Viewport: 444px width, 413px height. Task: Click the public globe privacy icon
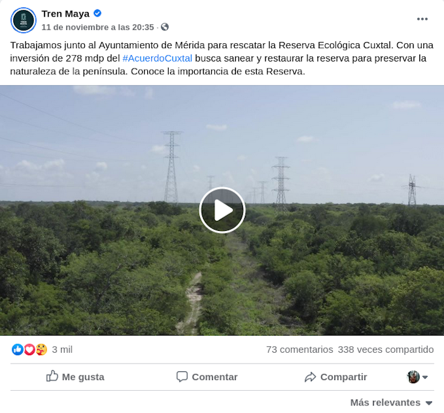pyautogui.click(x=164, y=27)
